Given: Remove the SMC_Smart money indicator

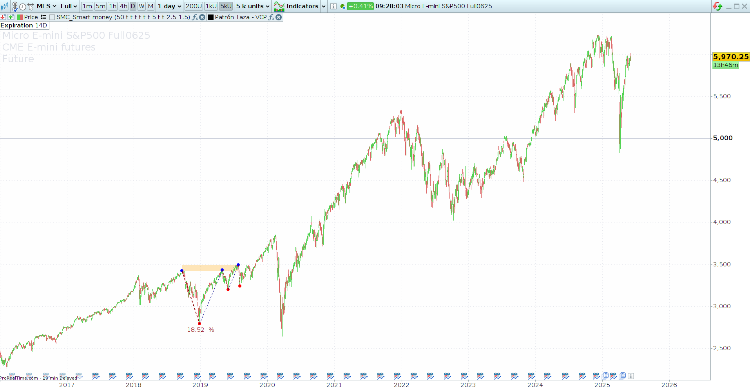Looking at the screenshot, I should pos(202,17).
